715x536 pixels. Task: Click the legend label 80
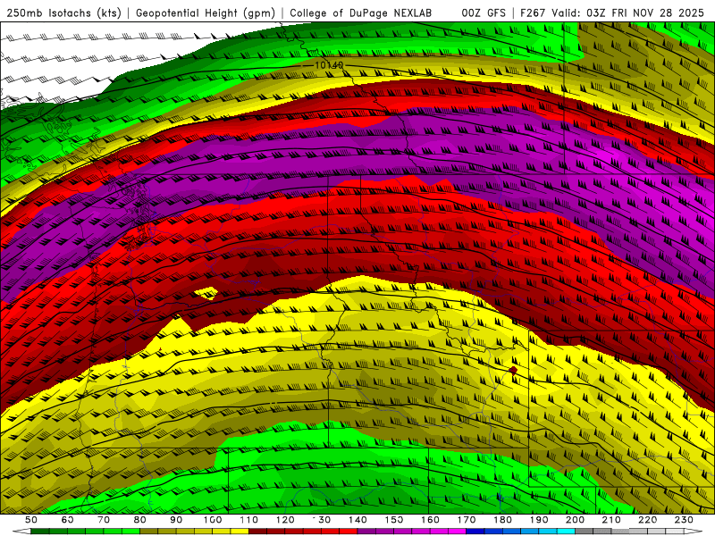140,520
